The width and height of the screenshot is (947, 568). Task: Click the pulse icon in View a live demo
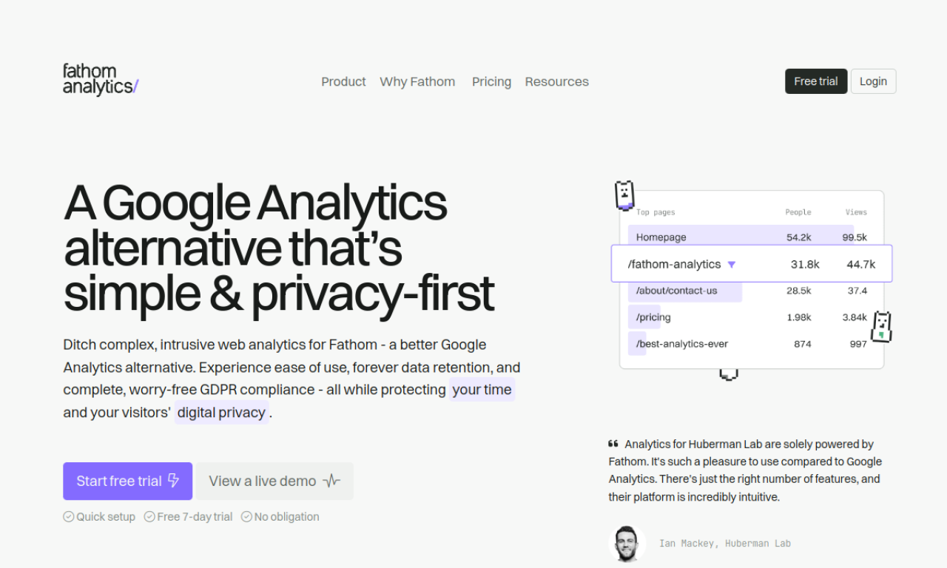[331, 481]
